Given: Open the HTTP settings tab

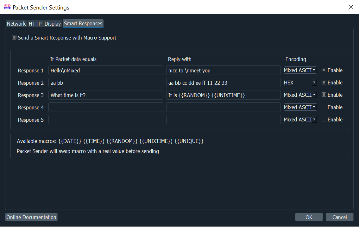Looking at the screenshot, I should (x=35, y=23).
